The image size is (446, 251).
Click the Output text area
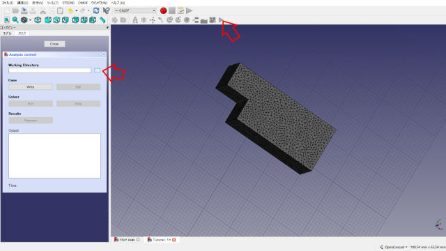(54, 155)
